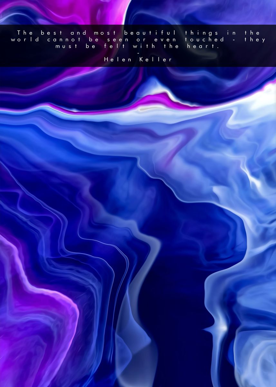Click the glowing purple area at lower left

35,306
